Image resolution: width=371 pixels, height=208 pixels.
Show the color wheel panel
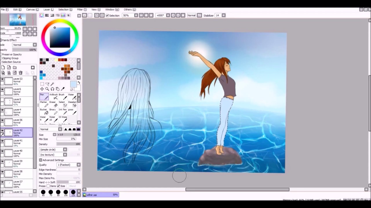tap(42, 15)
